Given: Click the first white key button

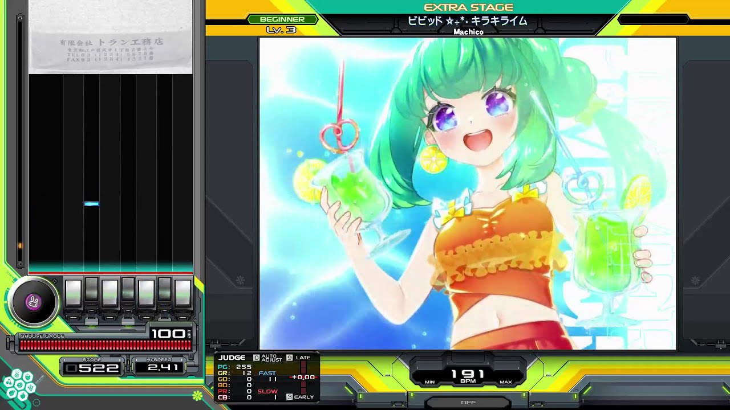Looking at the screenshot, I should pos(74,293).
